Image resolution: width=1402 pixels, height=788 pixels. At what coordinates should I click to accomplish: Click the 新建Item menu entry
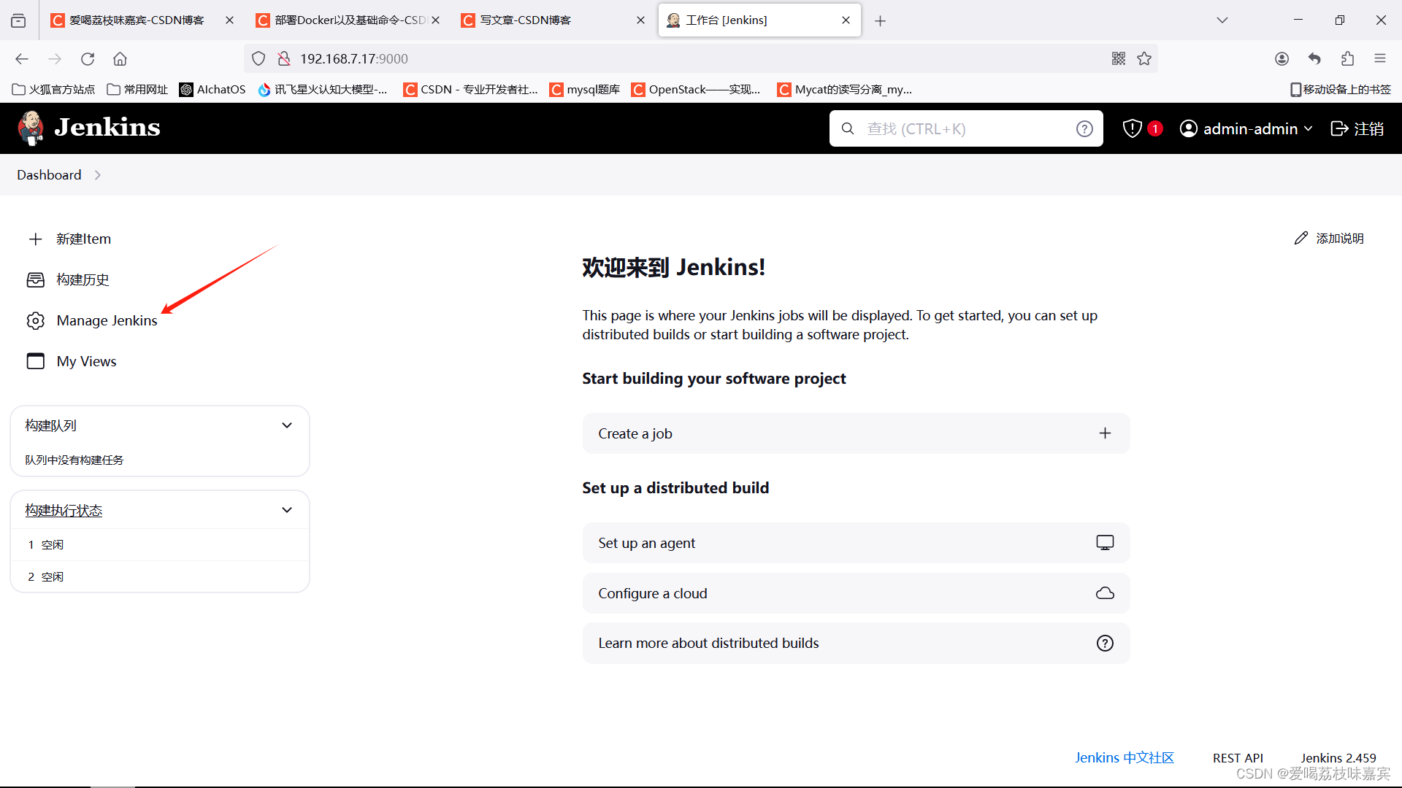tap(69, 239)
